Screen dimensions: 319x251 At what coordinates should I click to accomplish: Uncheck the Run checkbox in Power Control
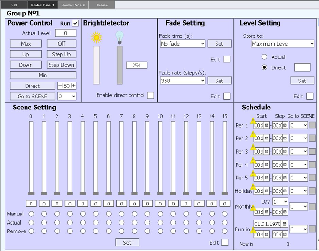click(76, 23)
